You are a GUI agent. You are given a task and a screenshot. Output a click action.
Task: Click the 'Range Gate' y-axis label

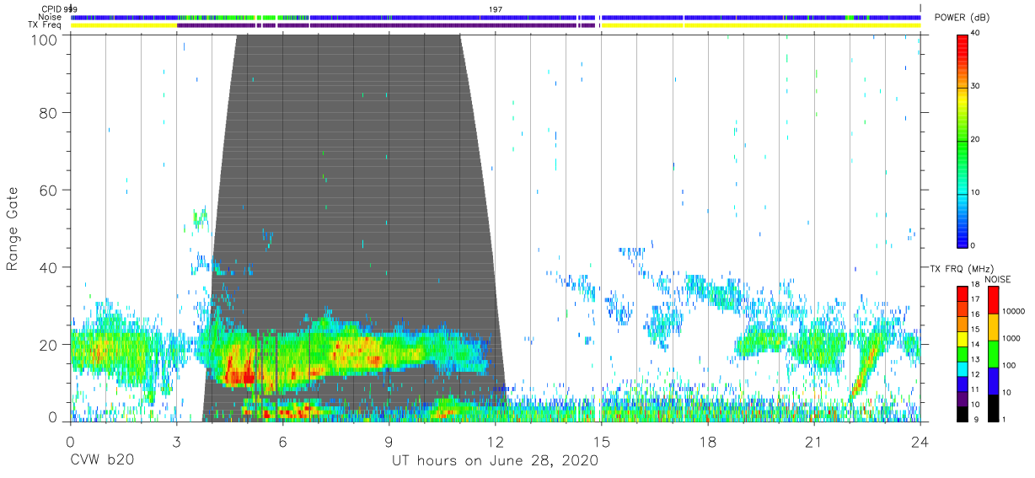(13, 228)
